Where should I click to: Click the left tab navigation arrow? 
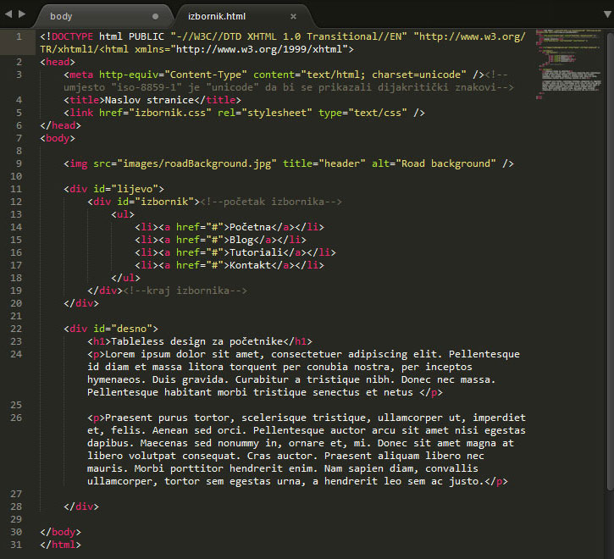[8, 15]
